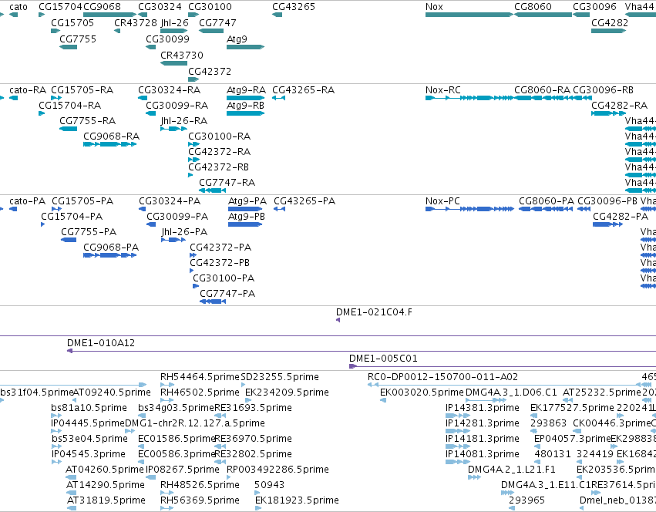Viewport: 656px width, 512px height.
Task: Click the 293965 EST label
Action: pos(526,500)
